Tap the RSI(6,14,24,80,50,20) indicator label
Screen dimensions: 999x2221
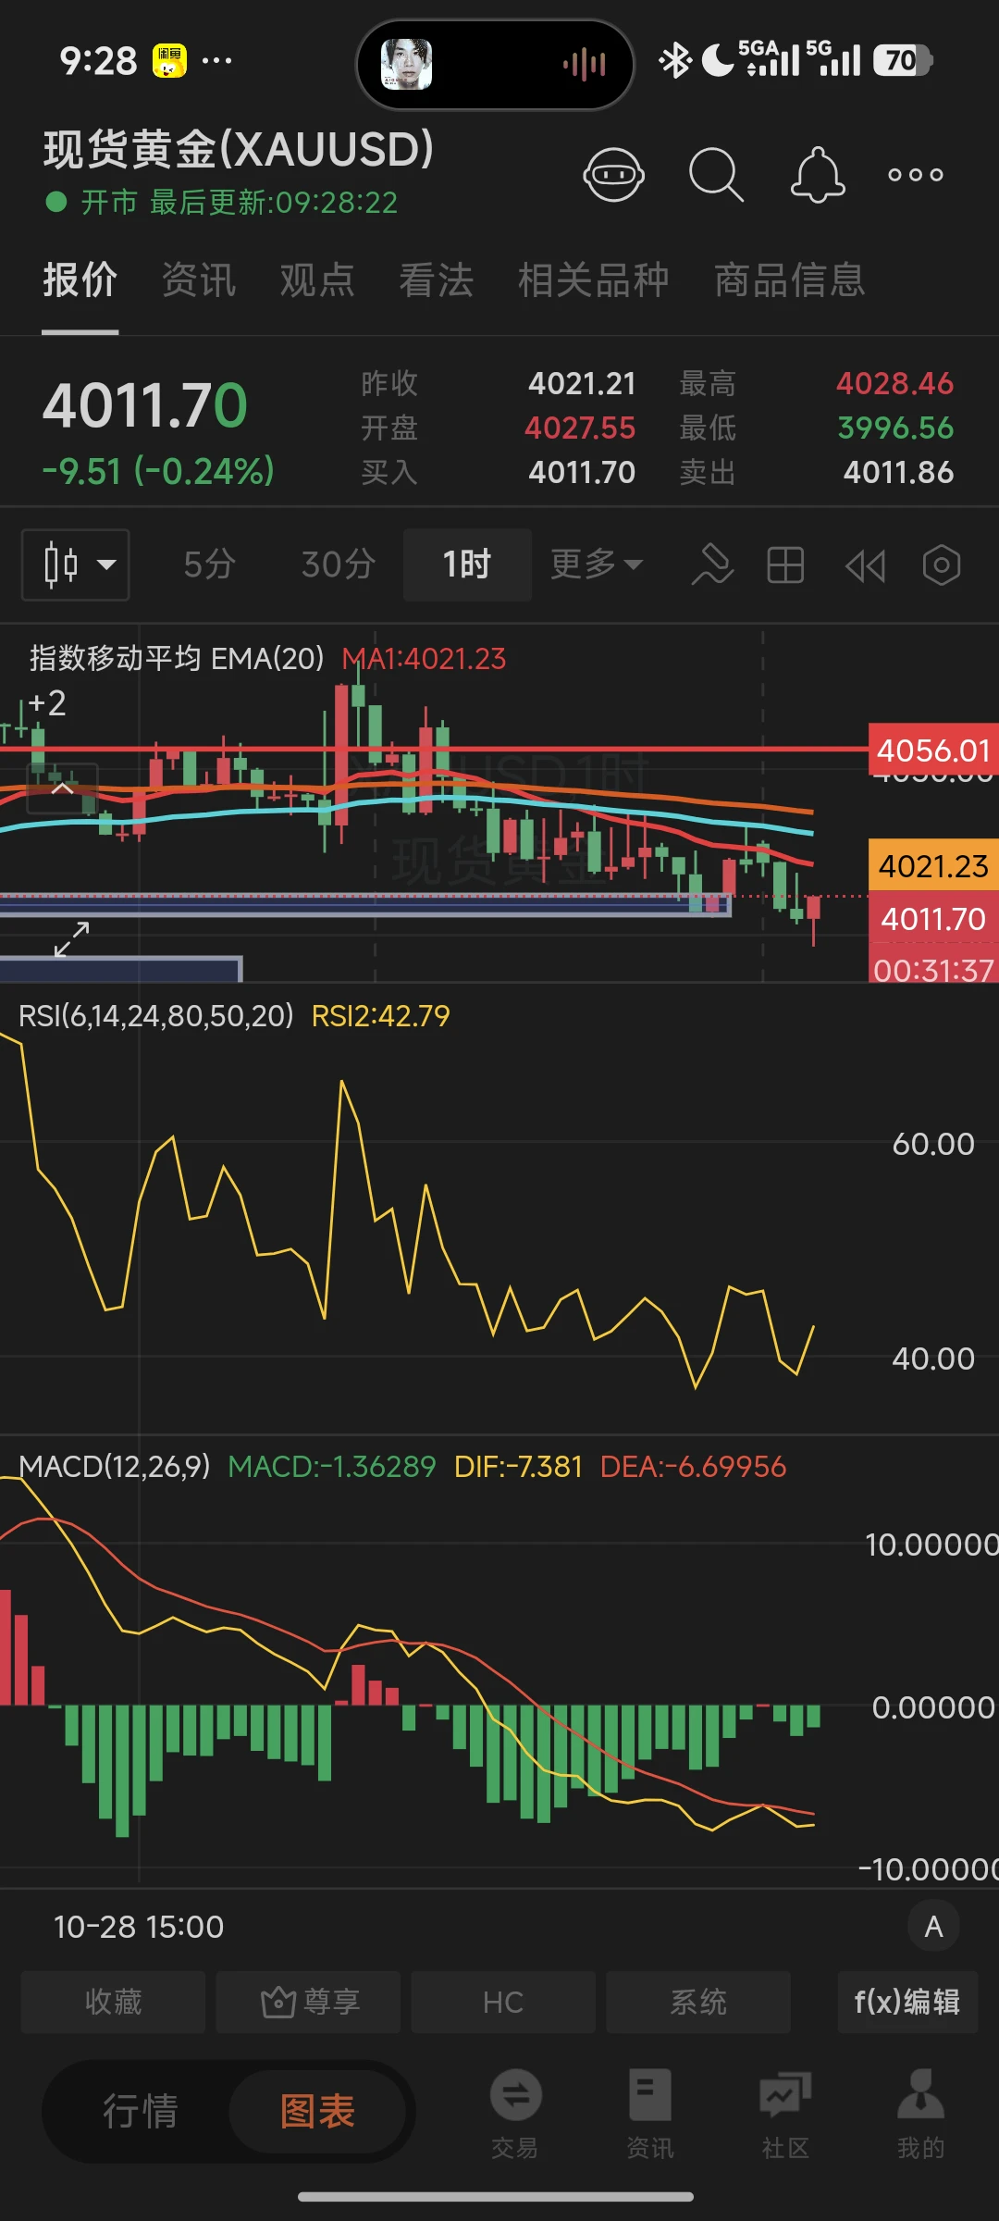pos(156,1016)
